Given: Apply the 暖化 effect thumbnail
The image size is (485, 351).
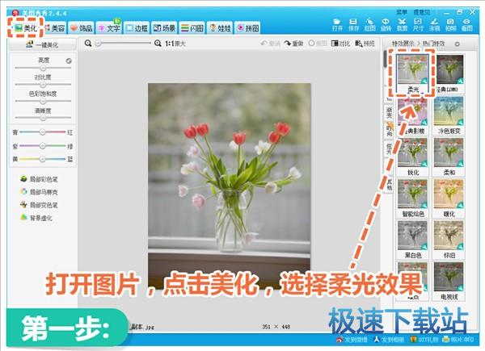Looking at the screenshot, I should (449, 194).
